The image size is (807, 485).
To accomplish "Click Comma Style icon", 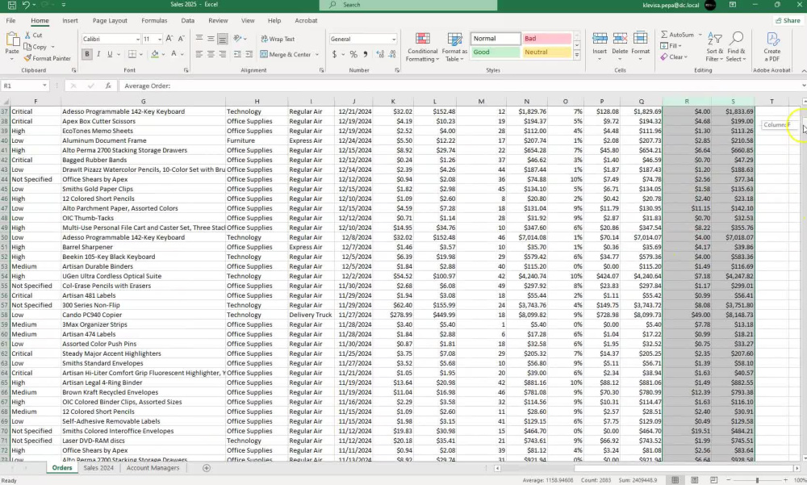I will click(366, 54).
